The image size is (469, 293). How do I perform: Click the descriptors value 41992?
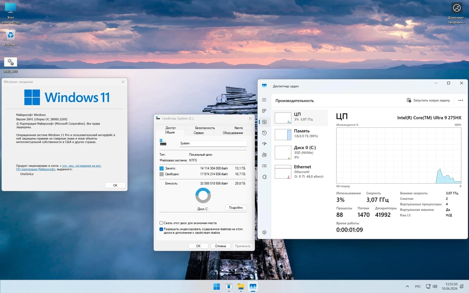tap(383, 214)
